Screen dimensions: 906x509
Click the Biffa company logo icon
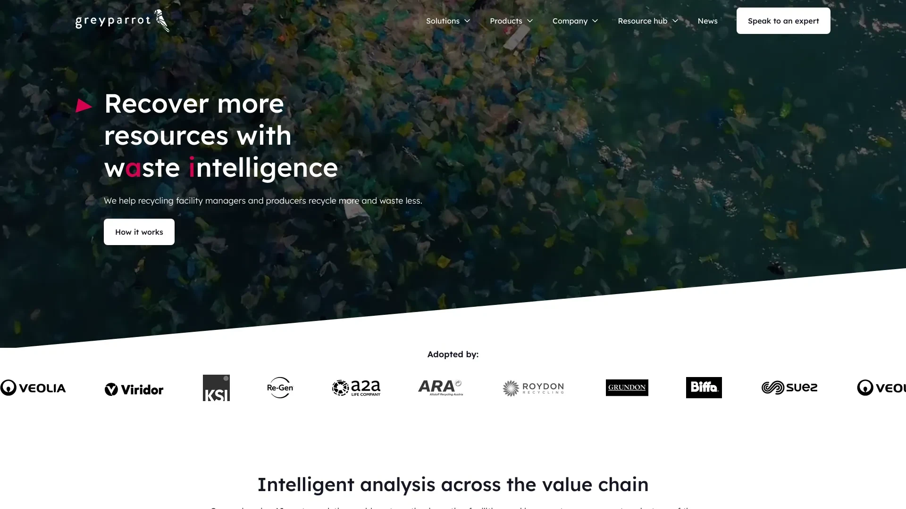pyautogui.click(x=704, y=387)
